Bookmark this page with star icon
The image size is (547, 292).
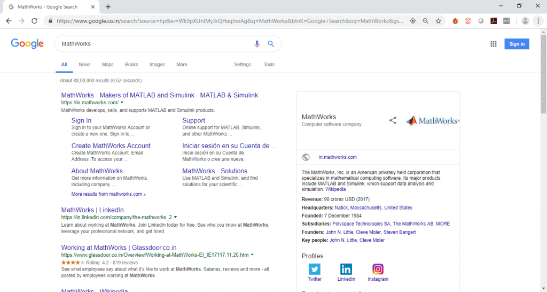point(439,21)
